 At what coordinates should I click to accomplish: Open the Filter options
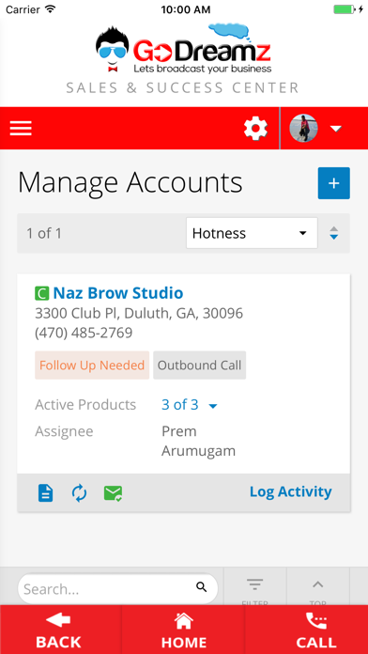pos(254,588)
